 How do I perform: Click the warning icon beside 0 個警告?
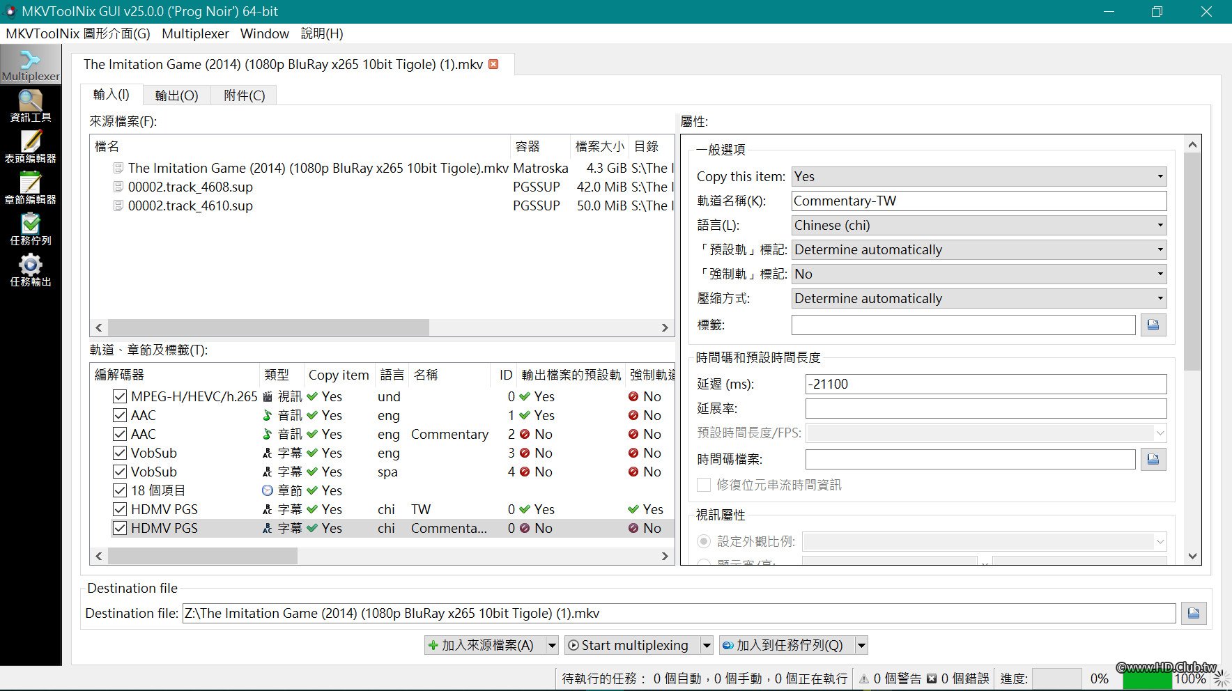[864, 678]
